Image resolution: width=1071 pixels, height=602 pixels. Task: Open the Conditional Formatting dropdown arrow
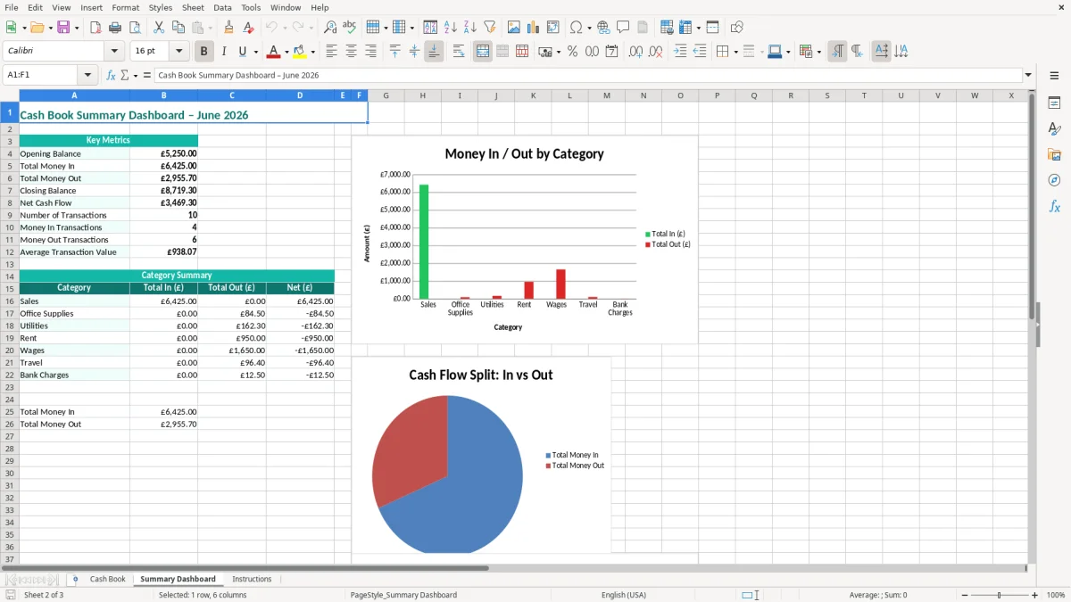pyautogui.click(x=818, y=53)
